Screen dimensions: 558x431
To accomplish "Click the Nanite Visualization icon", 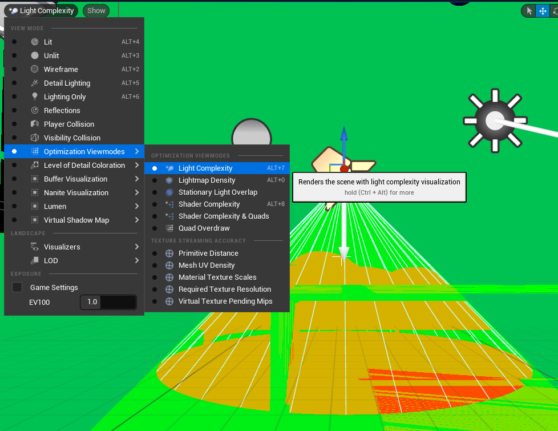I will (x=35, y=192).
